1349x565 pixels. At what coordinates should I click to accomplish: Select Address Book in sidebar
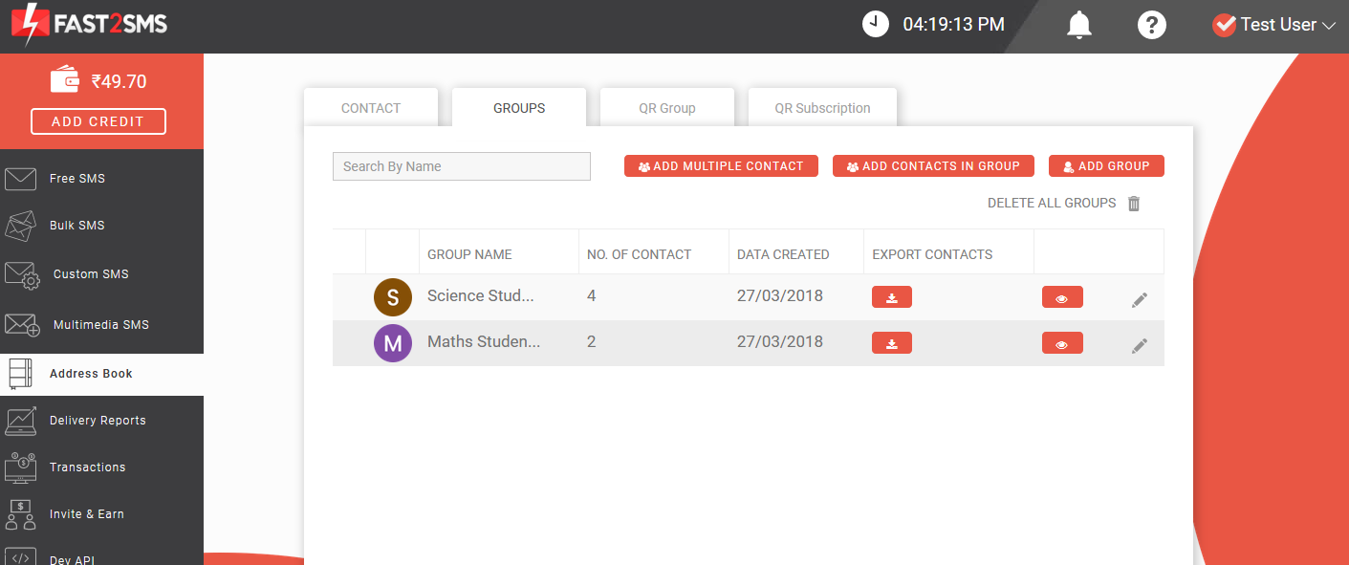(x=101, y=374)
